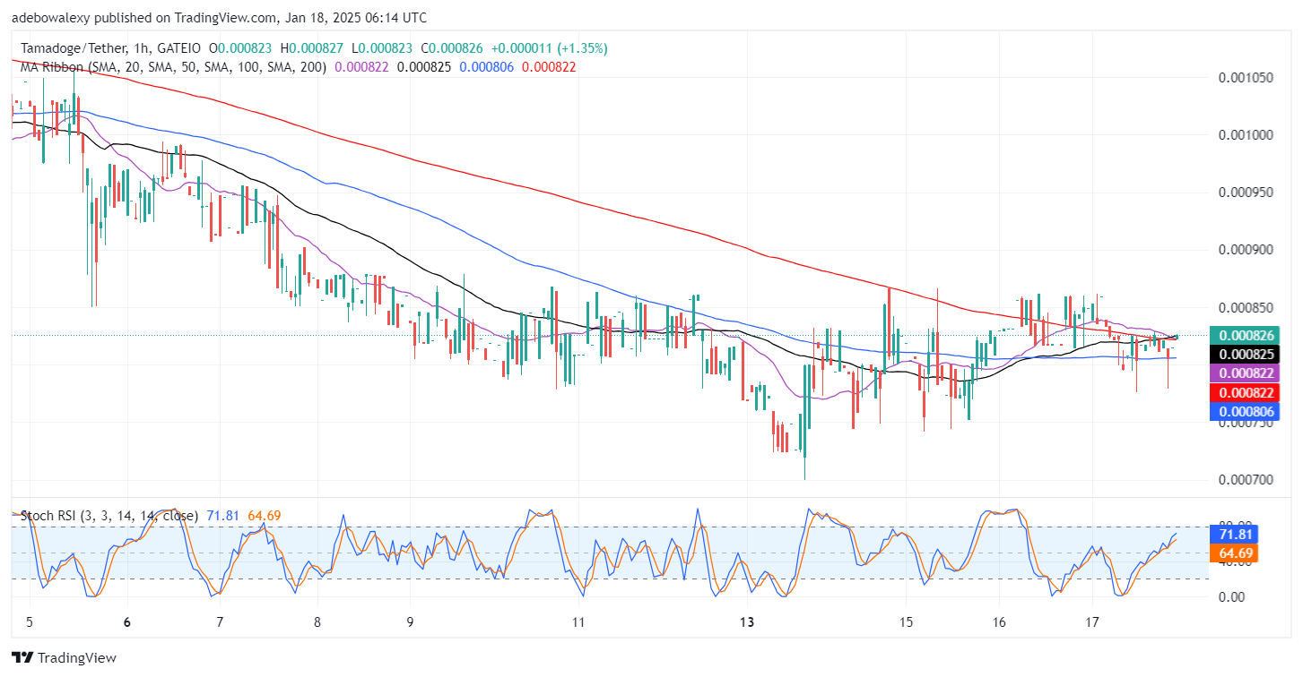Click the date label 6 on time axis
The image size is (1303, 677).
click(x=126, y=622)
